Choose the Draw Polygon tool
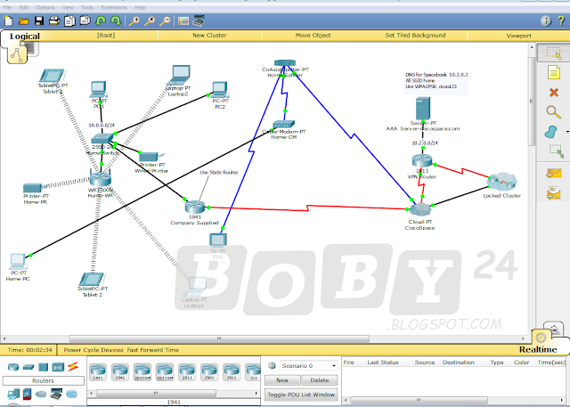The width and height of the screenshot is (570, 407). (550, 132)
